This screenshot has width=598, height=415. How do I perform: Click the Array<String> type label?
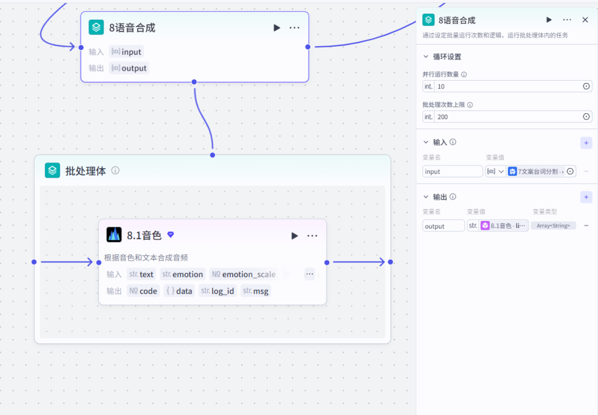pos(553,226)
